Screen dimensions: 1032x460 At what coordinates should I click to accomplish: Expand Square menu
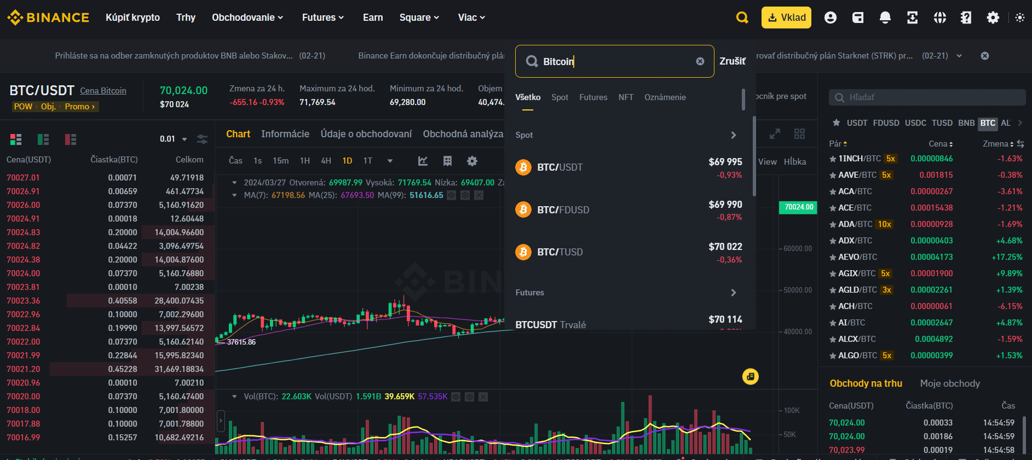pos(419,18)
